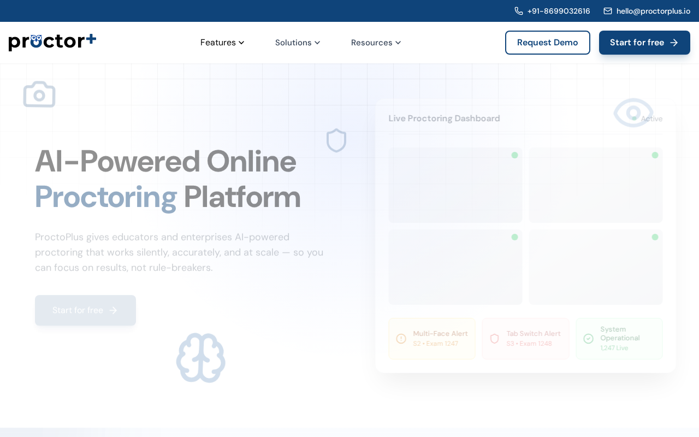Image resolution: width=699 pixels, height=437 pixels.
Task: Open the System Operational status card
Action: point(619,339)
